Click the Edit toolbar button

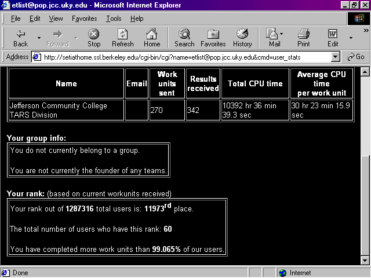[x=333, y=38]
